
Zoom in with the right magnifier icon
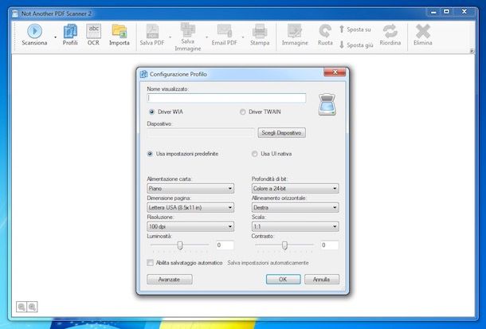pos(32,307)
